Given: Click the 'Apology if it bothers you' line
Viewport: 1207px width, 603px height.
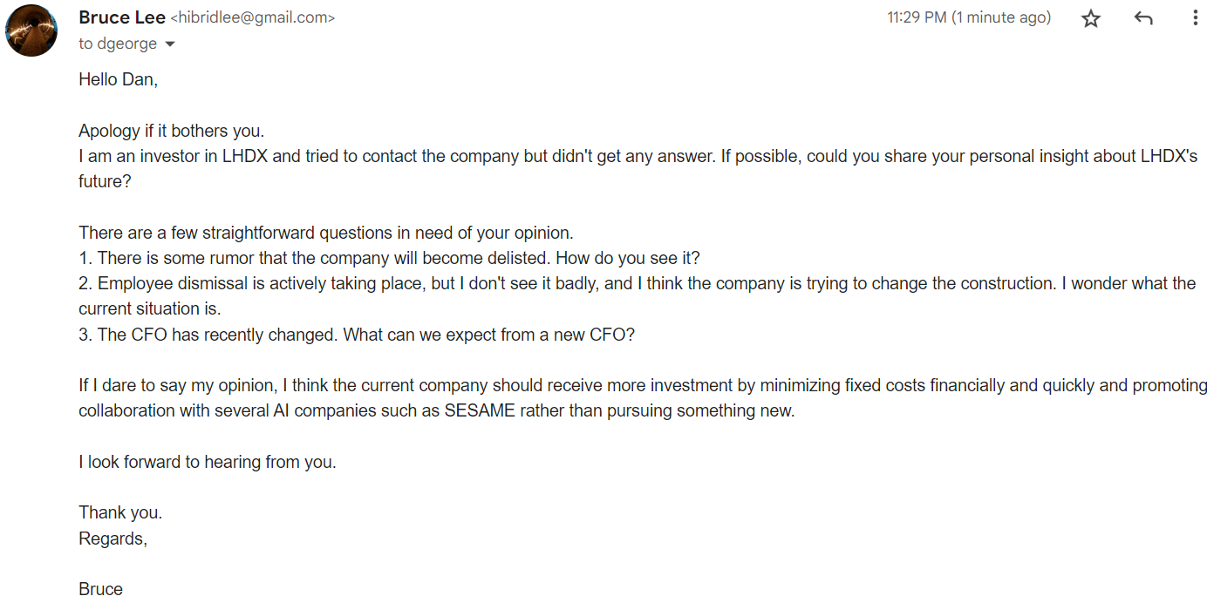Looking at the screenshot, I should [171, 131].
